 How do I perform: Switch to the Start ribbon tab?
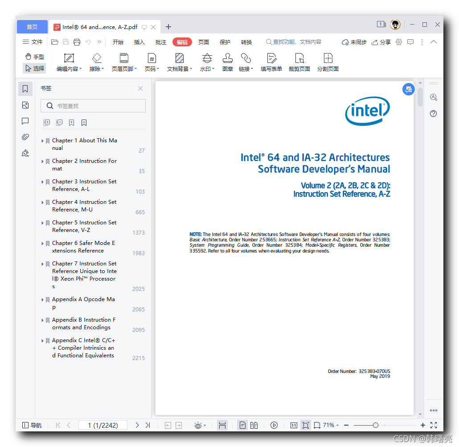click(118, 42)
